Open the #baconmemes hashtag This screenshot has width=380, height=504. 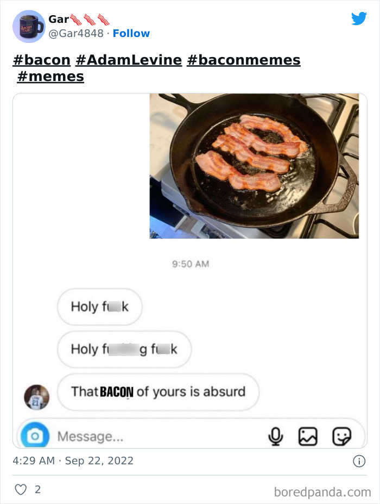[x=245, y=60]
